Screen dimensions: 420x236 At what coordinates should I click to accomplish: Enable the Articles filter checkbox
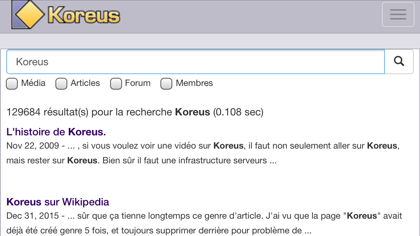(x=61, y=84)
